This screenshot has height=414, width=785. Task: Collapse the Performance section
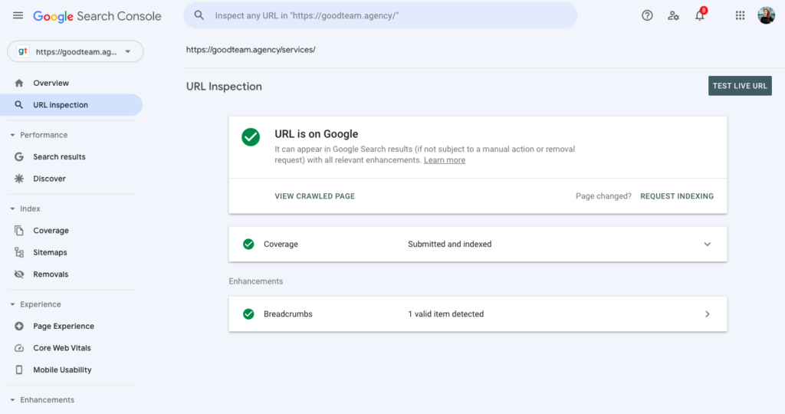12,135
